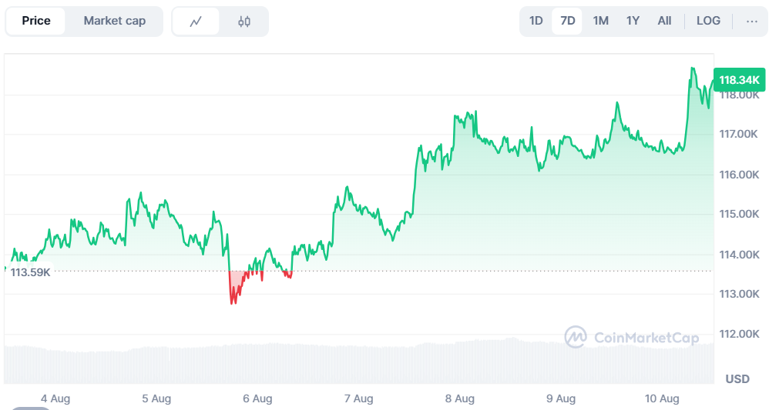Switch to the Market cap tab

tap(114, 21)
